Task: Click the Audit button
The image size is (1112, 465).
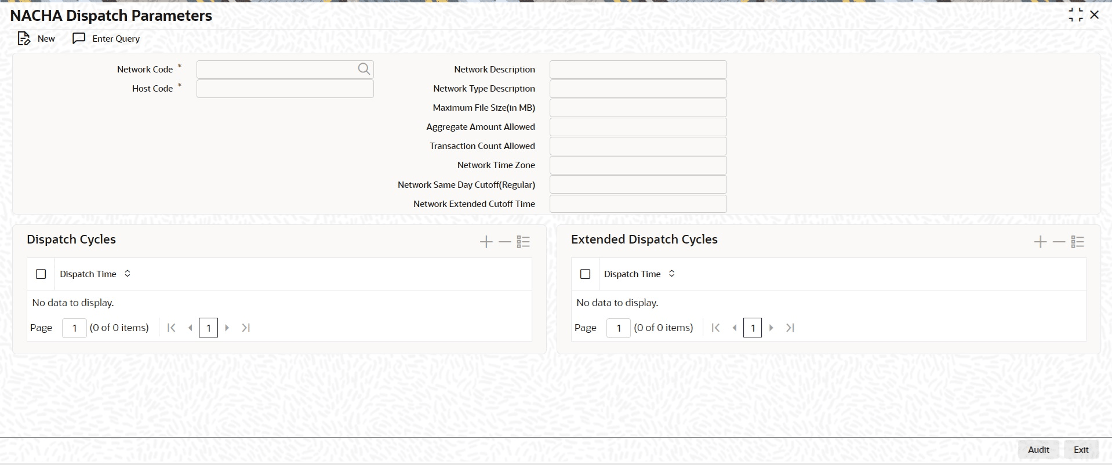Action: coord(1038,450)
